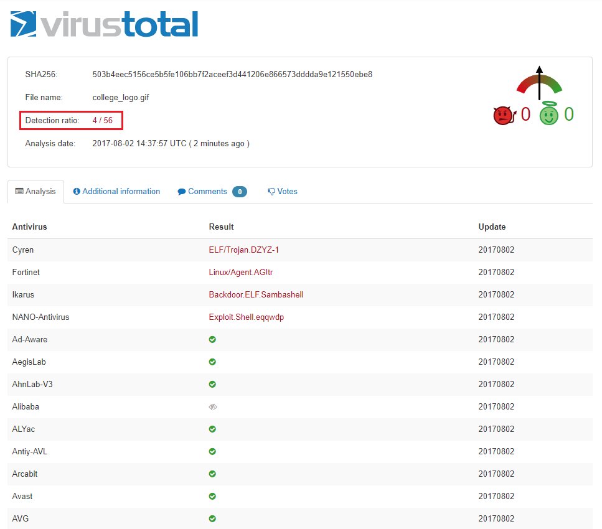Click the Avast antivirus name
602x529 pixels.
tap(22, 497)
